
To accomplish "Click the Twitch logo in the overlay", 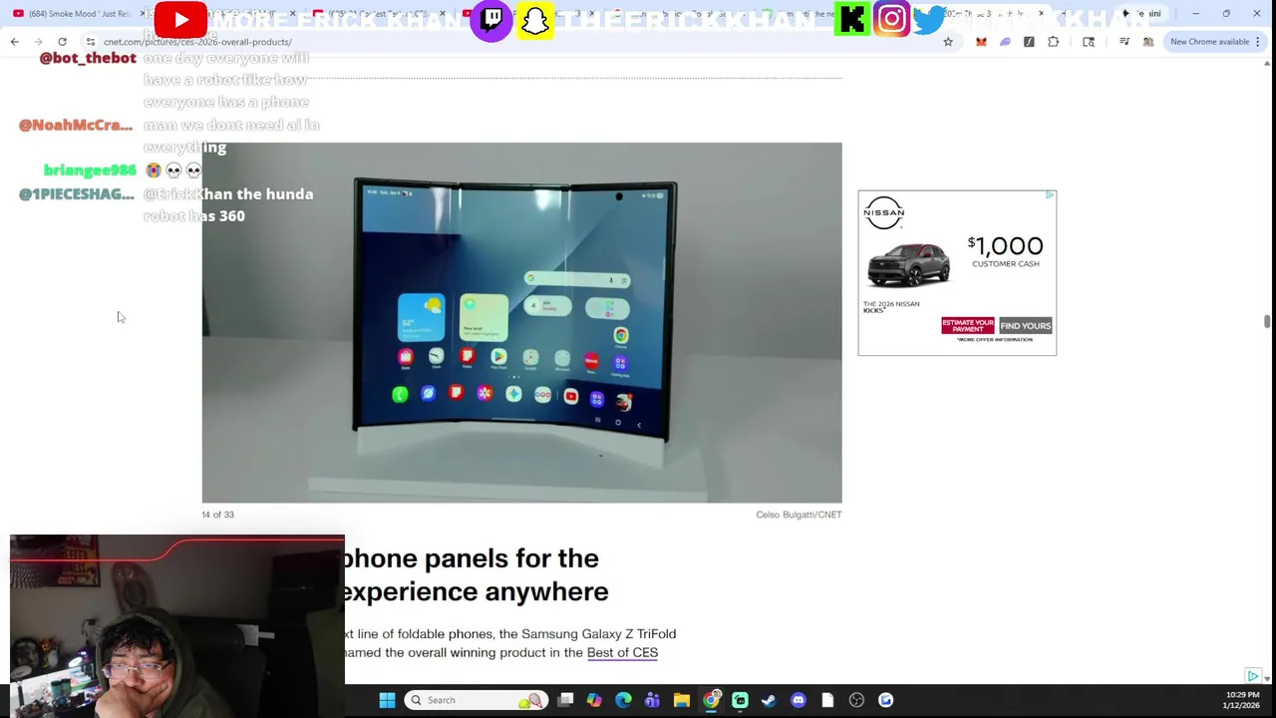I will pyautogui.click(x=491, y=20).
